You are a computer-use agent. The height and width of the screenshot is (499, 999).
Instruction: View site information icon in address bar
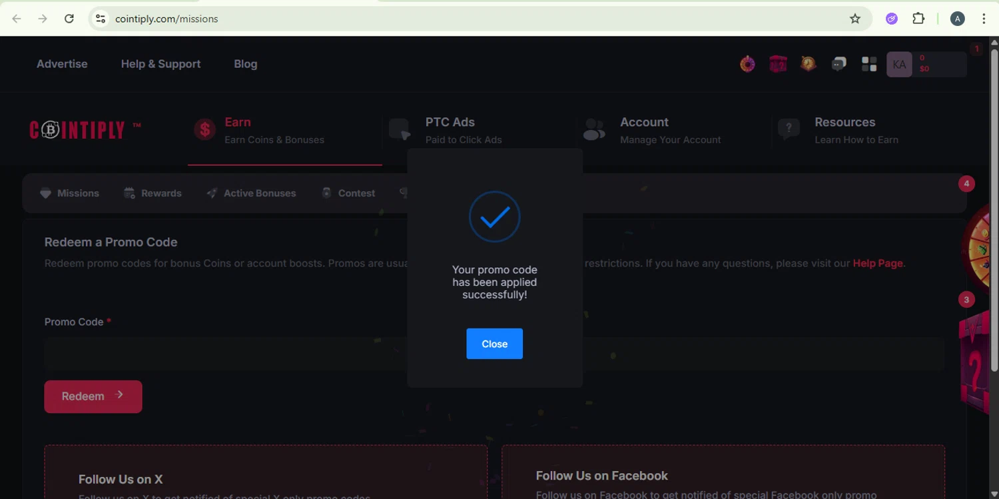coord(101,19)
